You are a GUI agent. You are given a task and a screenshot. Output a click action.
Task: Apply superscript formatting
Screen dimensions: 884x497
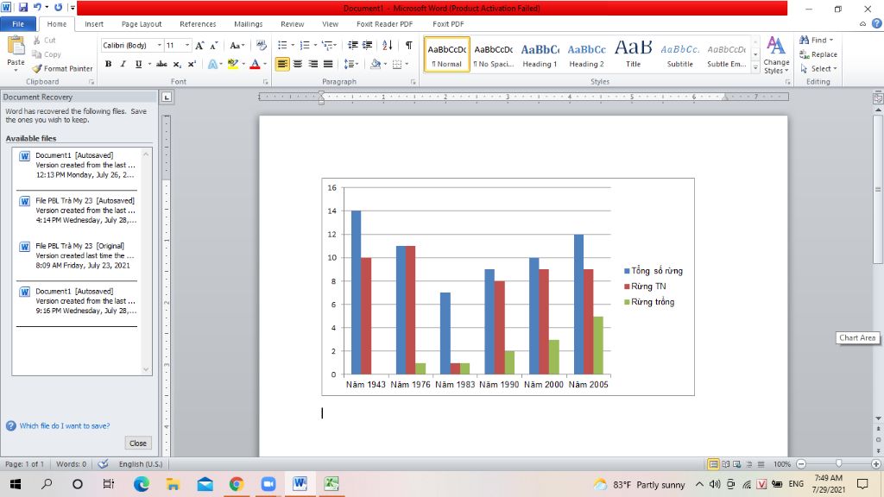[x=192, y=64]
